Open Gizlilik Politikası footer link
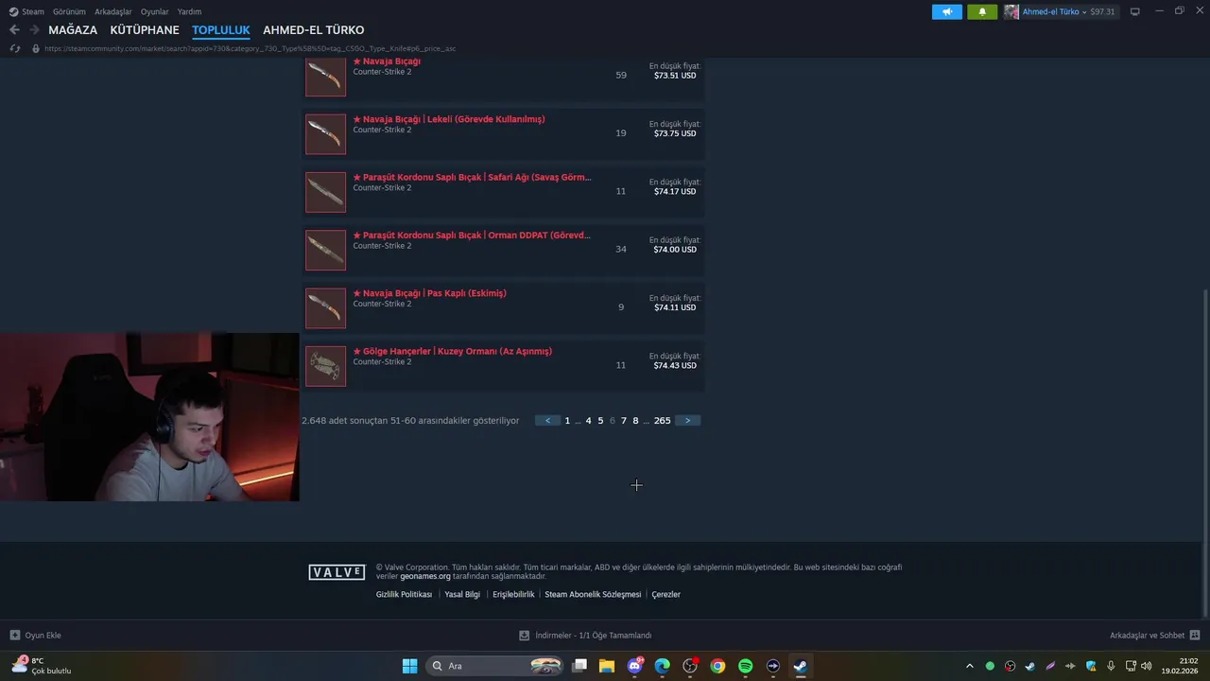The width and height of the screenshot is (1210, 681). (x=404, y=595)
